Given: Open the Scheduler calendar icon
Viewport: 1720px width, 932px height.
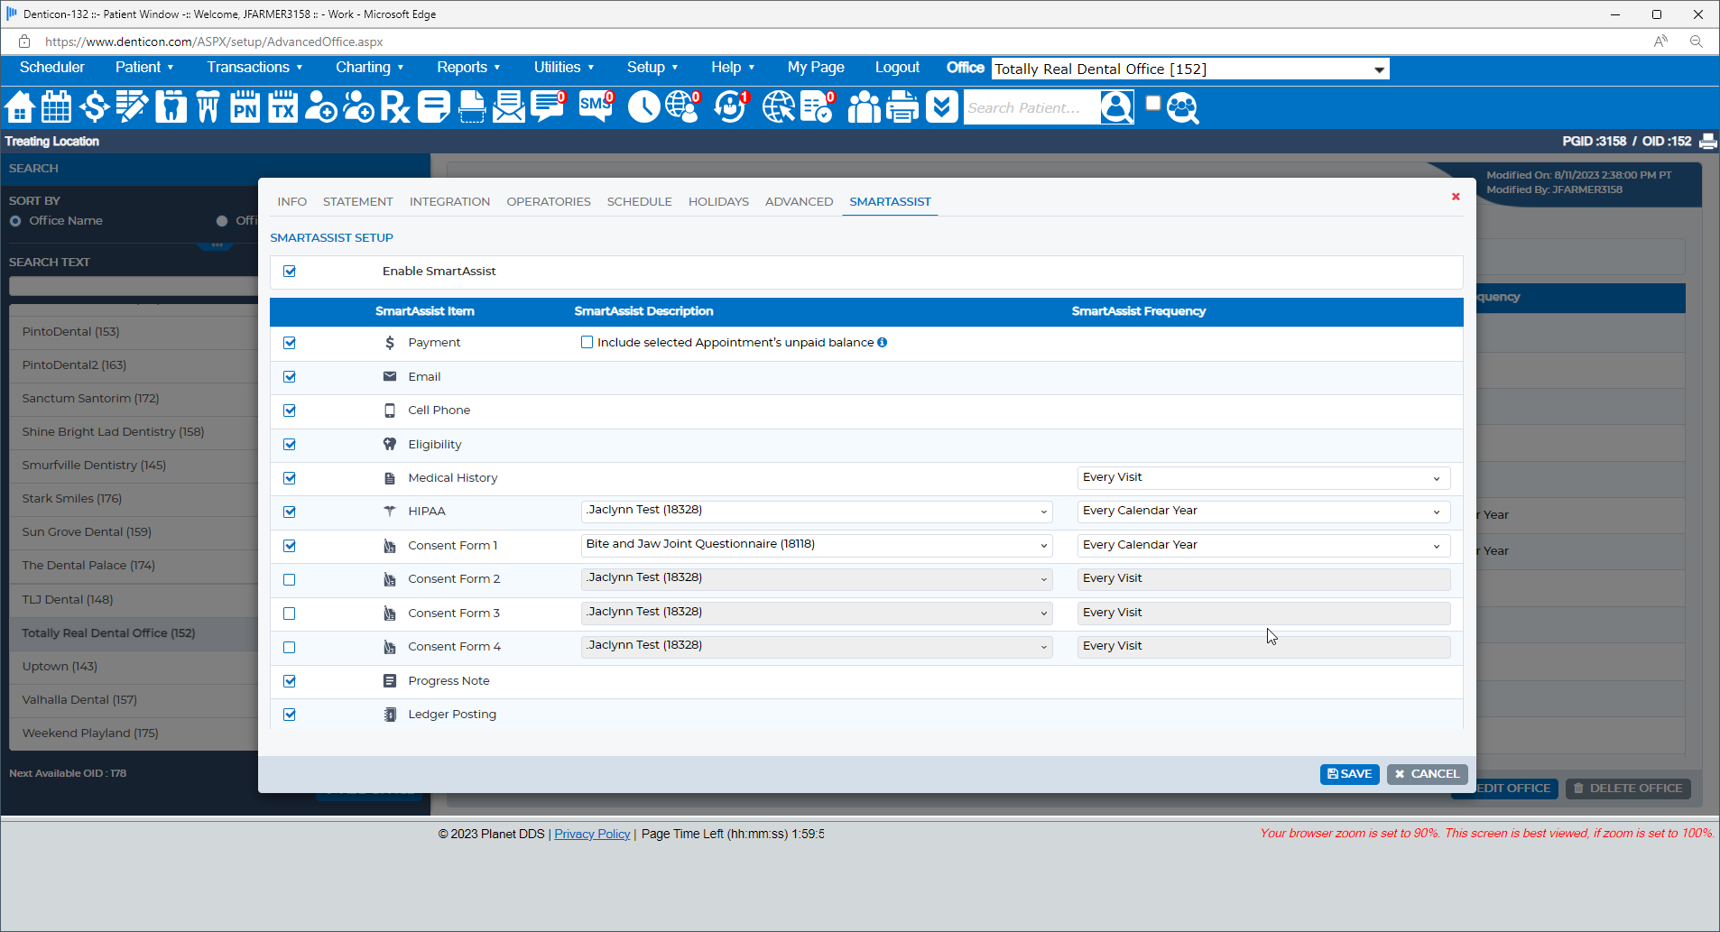Looking at the screenshot, I should [57, 107].
